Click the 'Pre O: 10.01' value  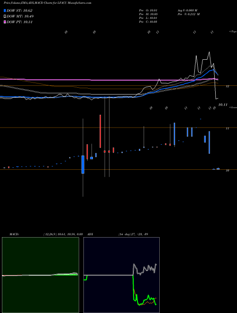tap(148, 10)
